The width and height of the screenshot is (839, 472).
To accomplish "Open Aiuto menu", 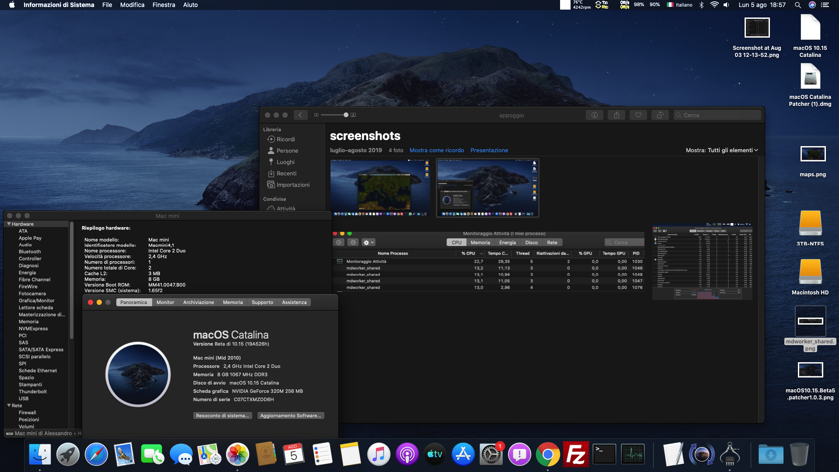I will 190,5.
